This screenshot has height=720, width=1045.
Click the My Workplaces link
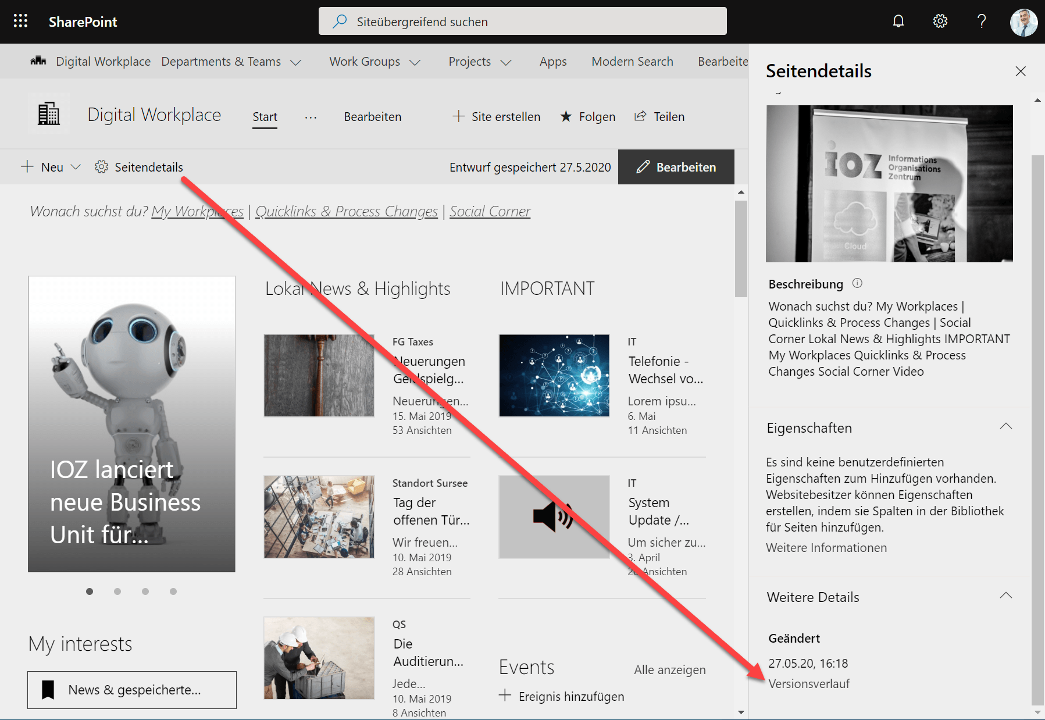198,212
